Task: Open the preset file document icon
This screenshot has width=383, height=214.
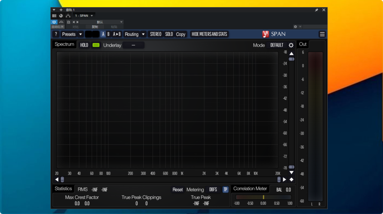Action: click(x=68, y=22)
